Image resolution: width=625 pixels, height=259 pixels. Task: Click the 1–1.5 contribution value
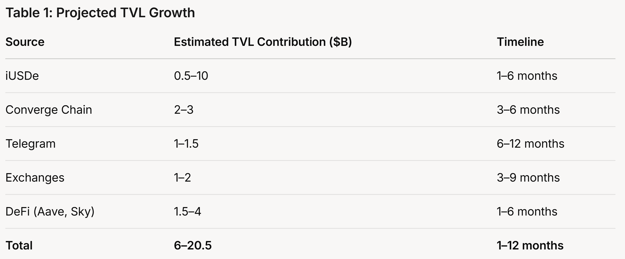tap(186, 144)
